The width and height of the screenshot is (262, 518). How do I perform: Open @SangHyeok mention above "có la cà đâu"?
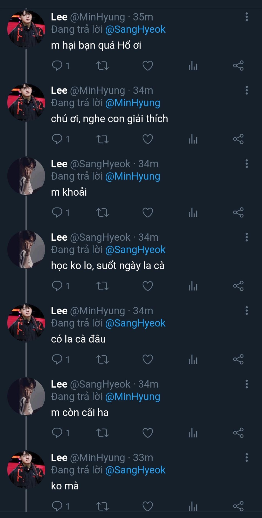coord(135,323)
